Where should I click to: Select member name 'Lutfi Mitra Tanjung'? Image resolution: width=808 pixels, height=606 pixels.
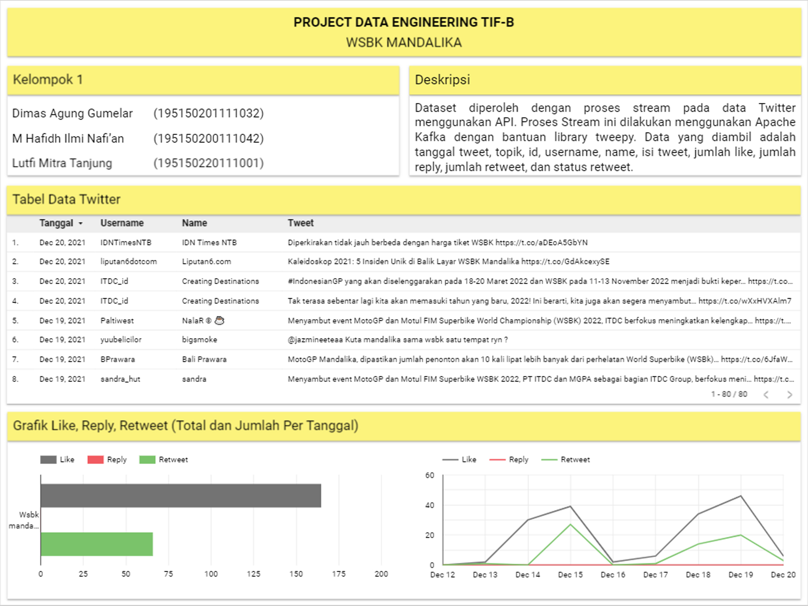tap(62, 163)
